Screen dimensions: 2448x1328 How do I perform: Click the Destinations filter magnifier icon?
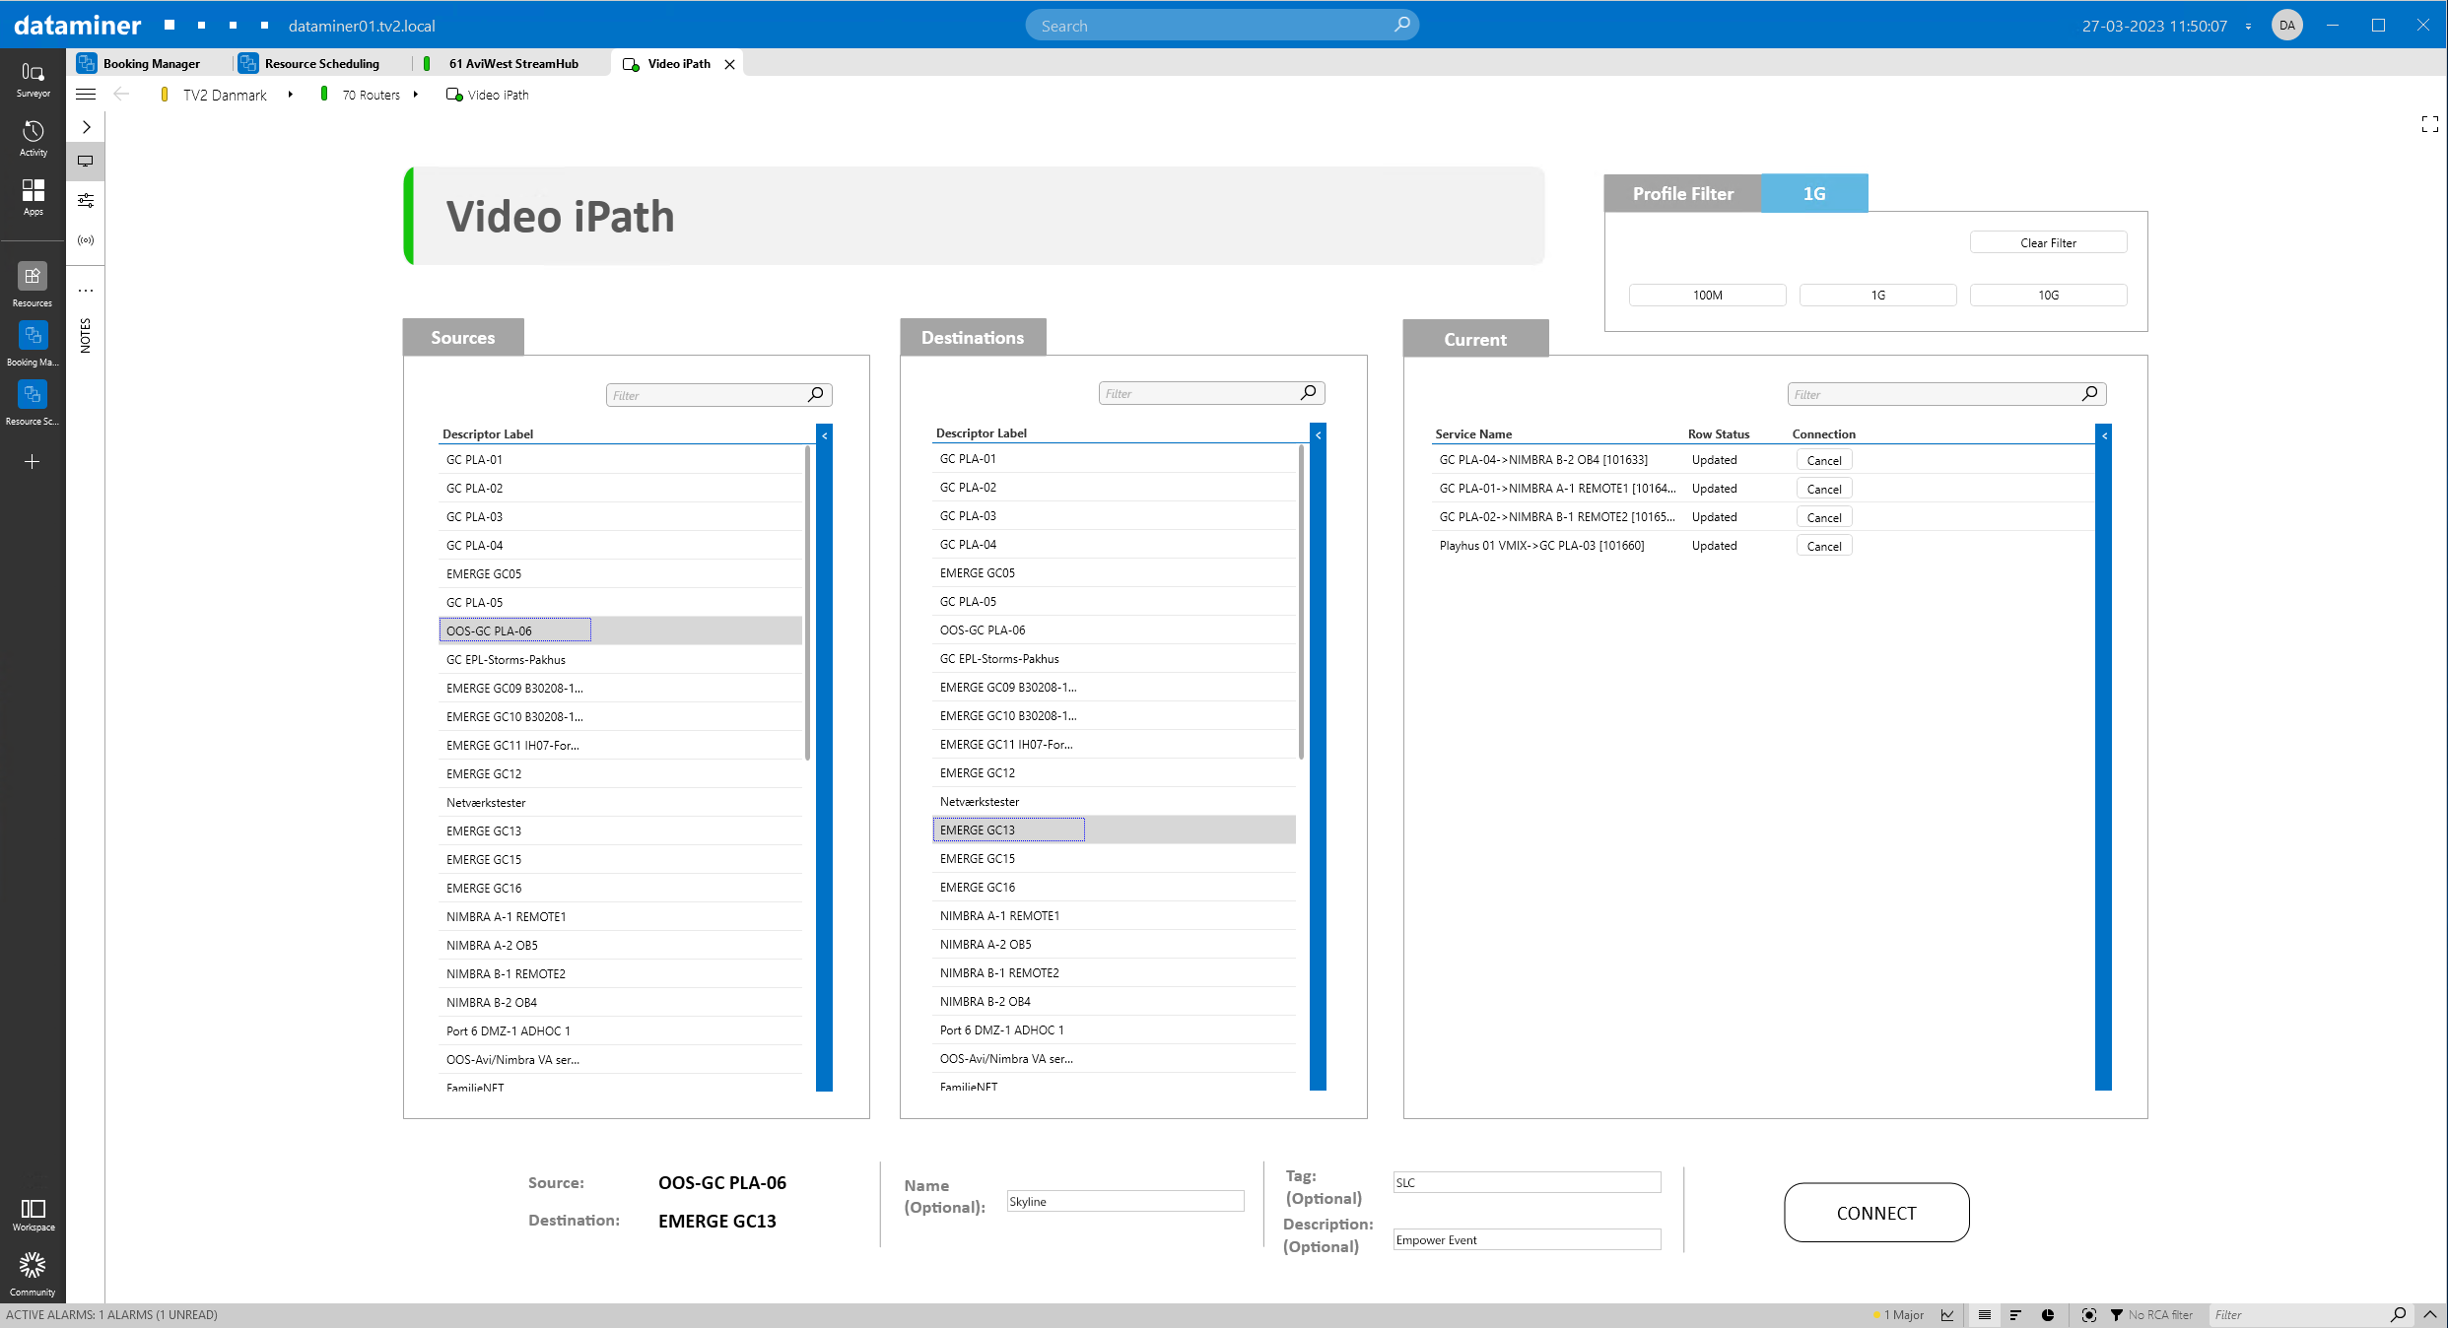[x=1308, y=393]
